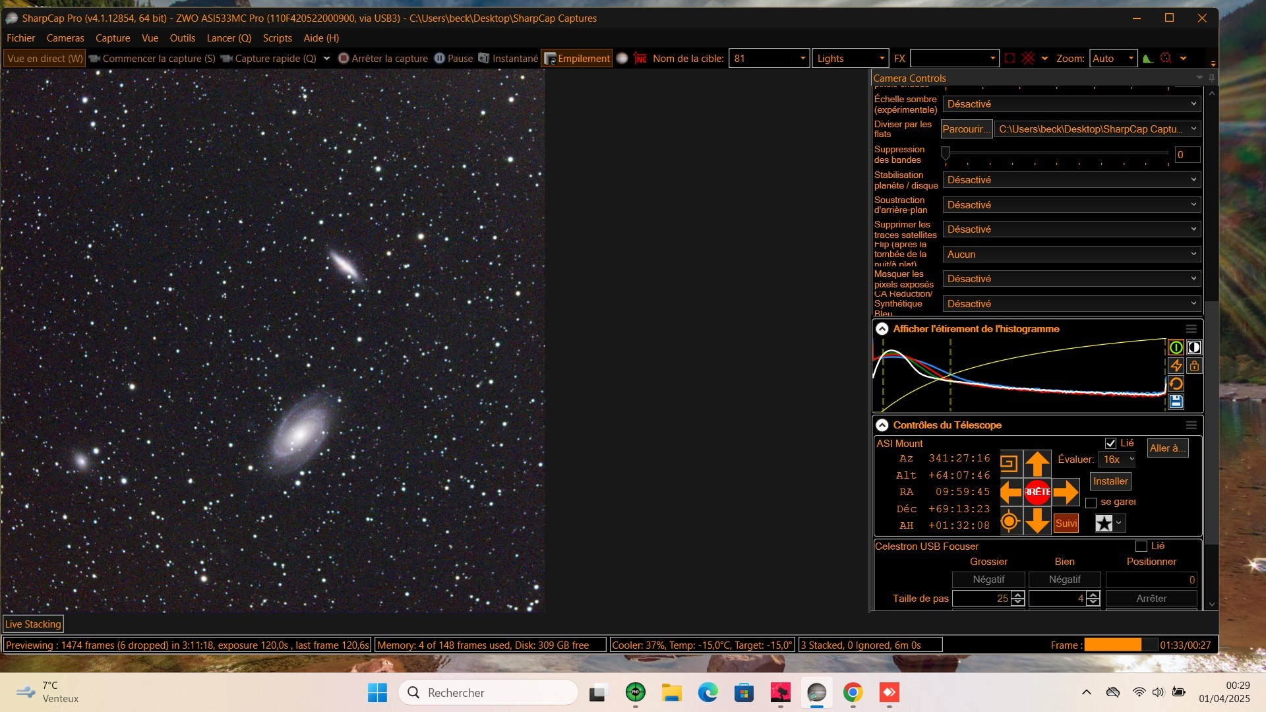
Task: Click Parcourir button for flats
Action: pyautogui.click(x=967, y=129)
